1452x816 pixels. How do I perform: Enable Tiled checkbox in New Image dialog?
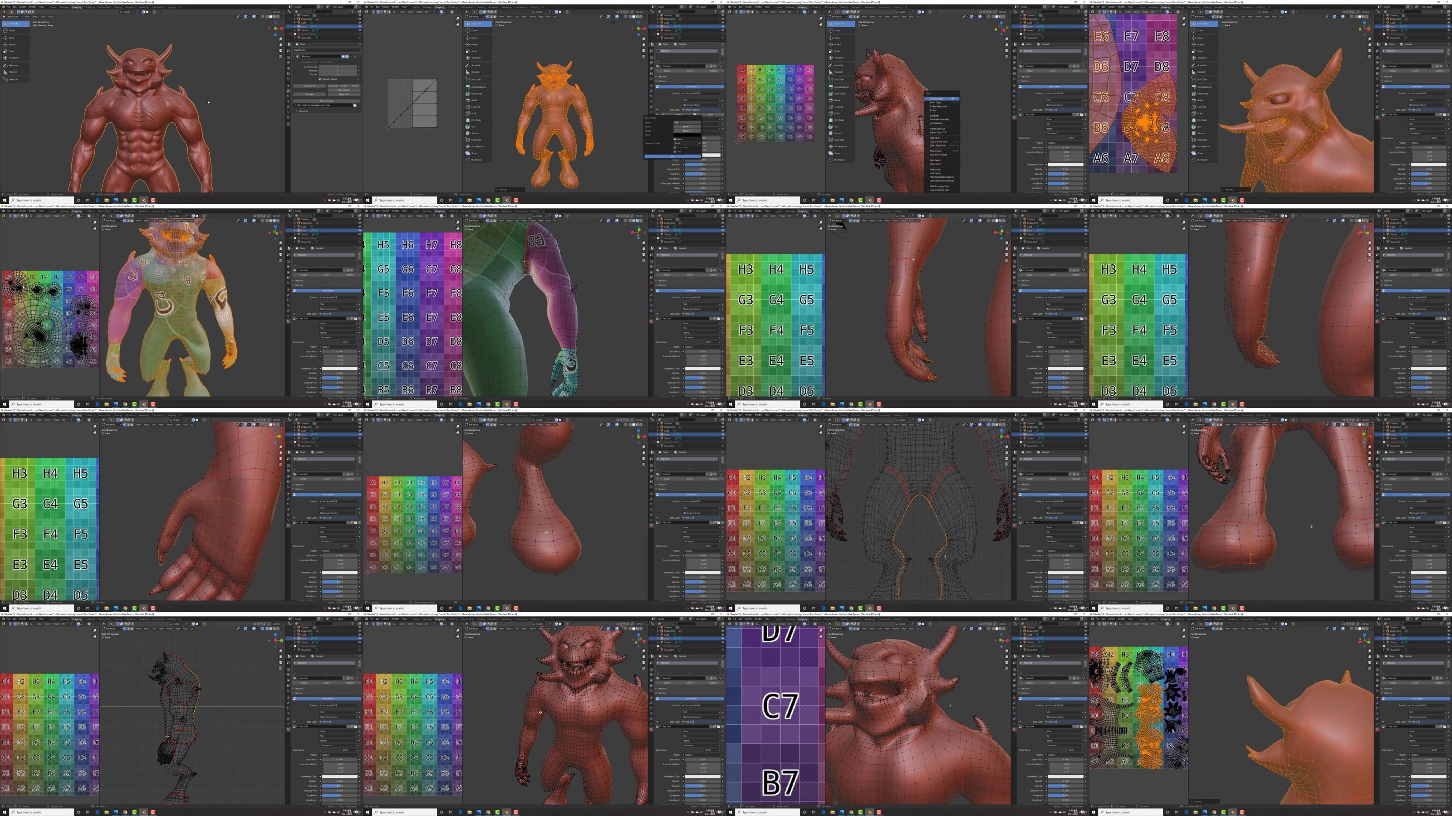click(675, 151)
